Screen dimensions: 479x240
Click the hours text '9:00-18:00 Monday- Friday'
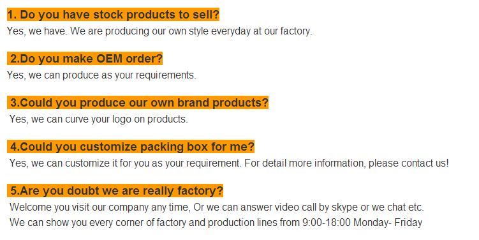click(362, 222)
